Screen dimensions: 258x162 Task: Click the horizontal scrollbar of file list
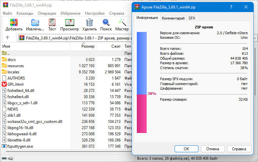click(x=69, y=152)
